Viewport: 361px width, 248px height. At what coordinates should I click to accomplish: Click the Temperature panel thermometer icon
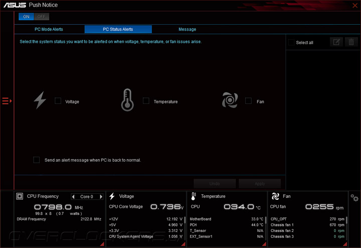click(x=194, y=196)
